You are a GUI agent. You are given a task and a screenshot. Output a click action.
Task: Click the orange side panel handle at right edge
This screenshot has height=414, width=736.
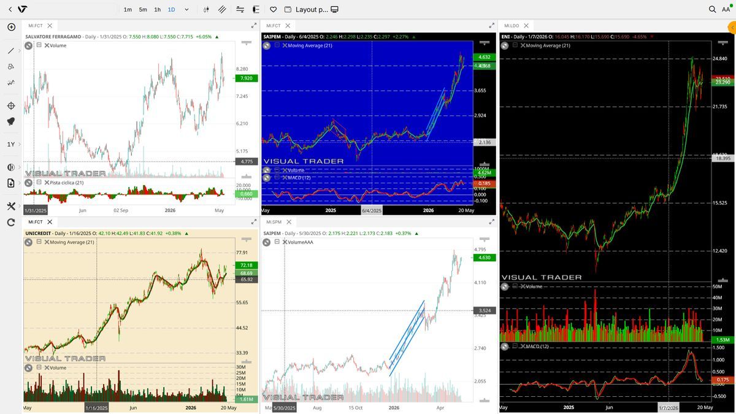(732, 27)
